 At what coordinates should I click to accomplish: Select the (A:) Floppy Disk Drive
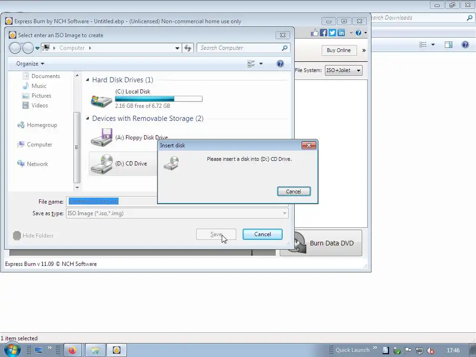(x=129, y=138)
